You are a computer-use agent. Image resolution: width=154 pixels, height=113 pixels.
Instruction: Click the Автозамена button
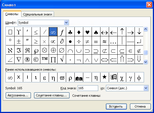(18, 95)
